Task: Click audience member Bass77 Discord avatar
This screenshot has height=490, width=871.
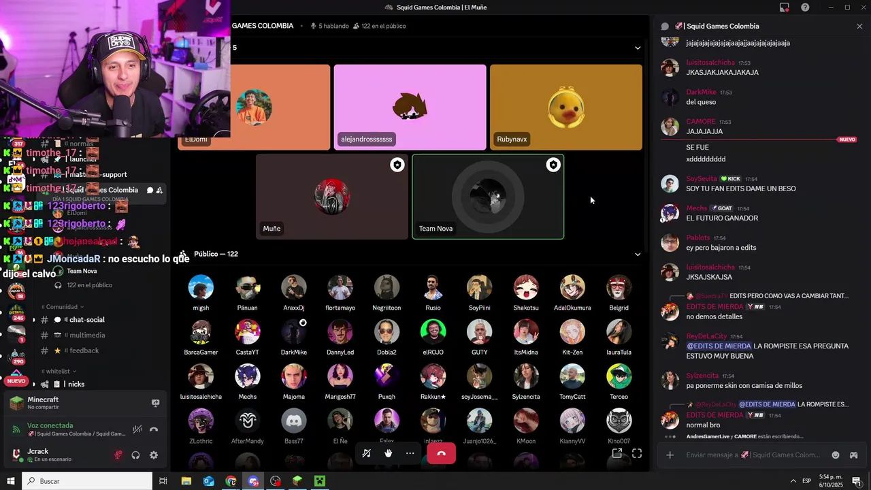Action: 294,421
